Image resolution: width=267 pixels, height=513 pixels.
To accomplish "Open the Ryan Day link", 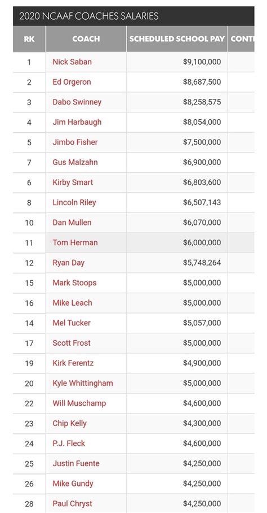I will point(69,263).
